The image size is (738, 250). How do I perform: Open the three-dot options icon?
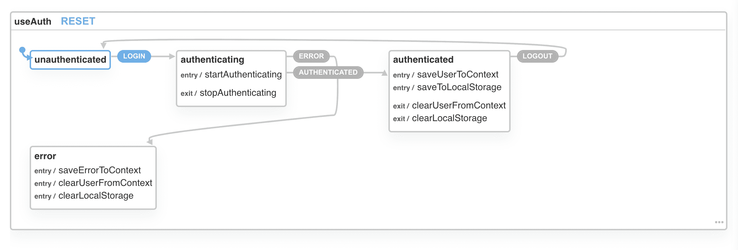click(x=719, y=222)
